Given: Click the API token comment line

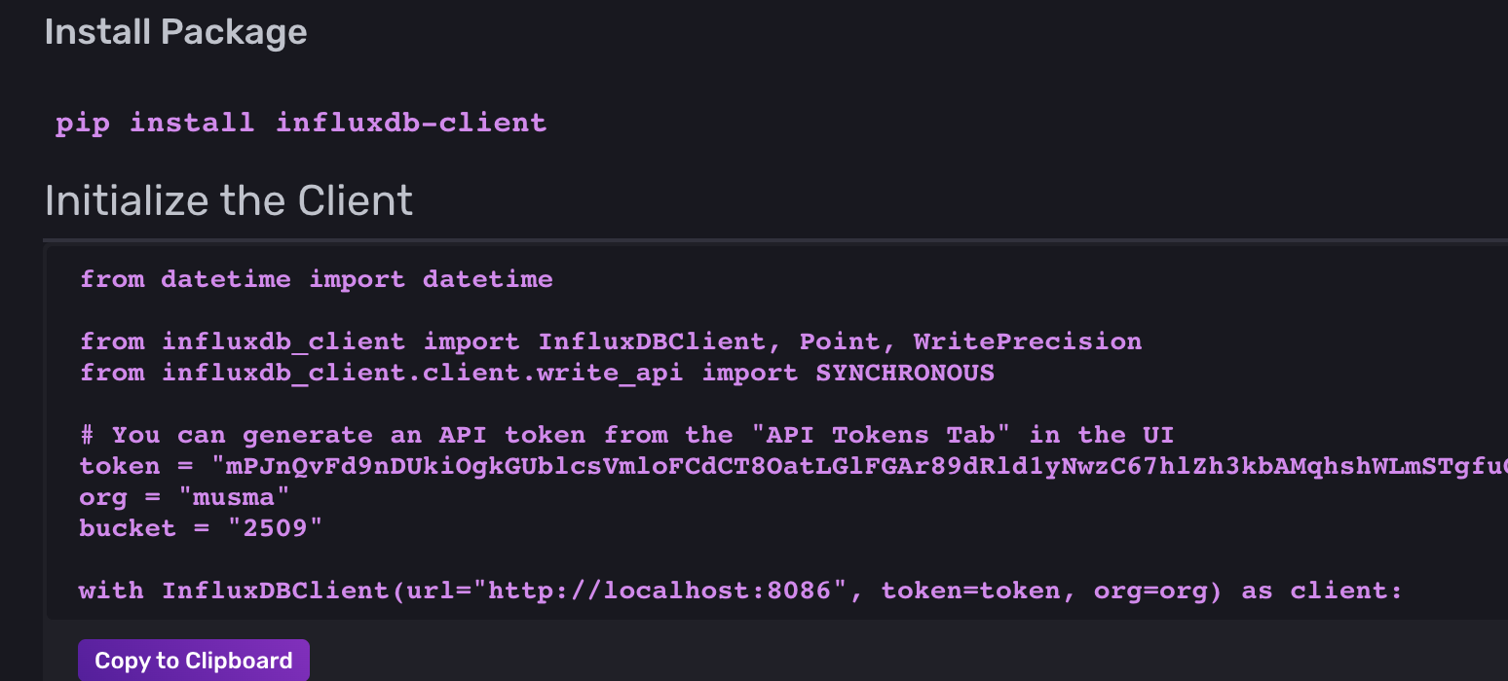Looking at the screenshot, I should [x=627, y=435].
